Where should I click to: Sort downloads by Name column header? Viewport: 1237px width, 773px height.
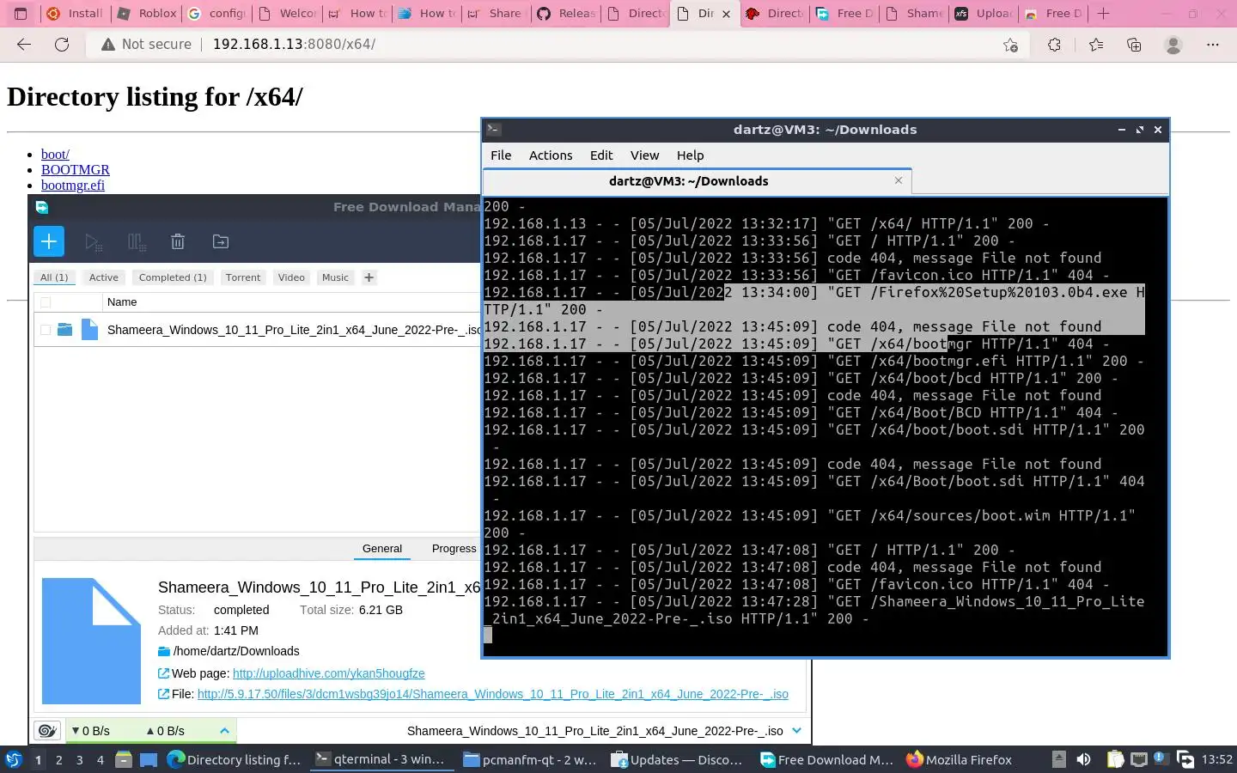click(x=122, y=302)
